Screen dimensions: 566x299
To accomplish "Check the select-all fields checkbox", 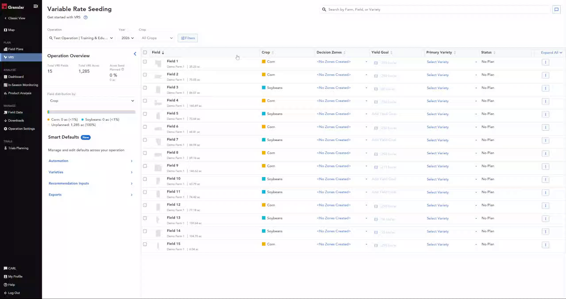I will (145, 52).
